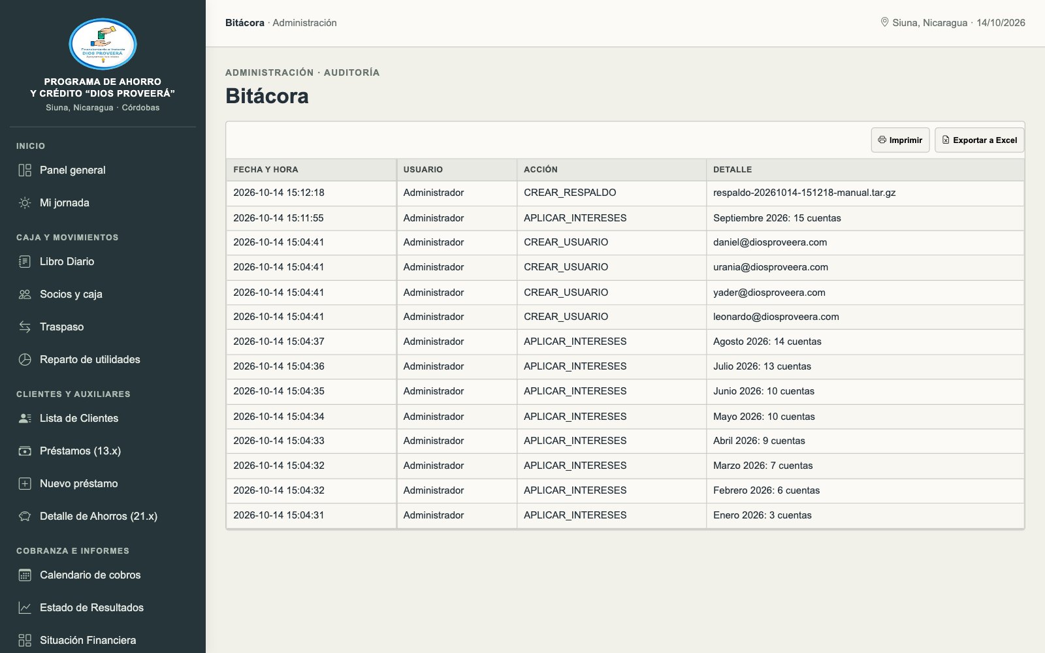The image size is (1045, 653).
Task: Open Nuevo préstamo form
Action: click(x=103, y=484)
